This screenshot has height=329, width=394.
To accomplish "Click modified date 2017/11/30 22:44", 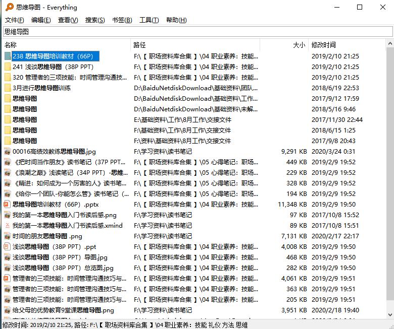I will click(337, 120).
